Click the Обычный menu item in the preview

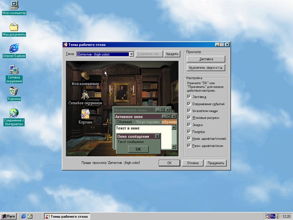coord(124,122)
